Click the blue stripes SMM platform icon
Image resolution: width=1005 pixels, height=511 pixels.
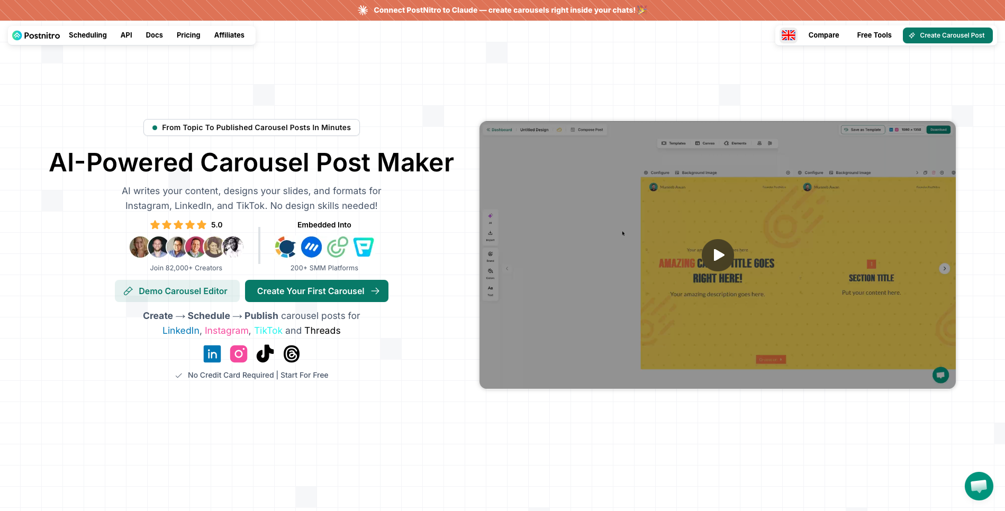[311, 247]
